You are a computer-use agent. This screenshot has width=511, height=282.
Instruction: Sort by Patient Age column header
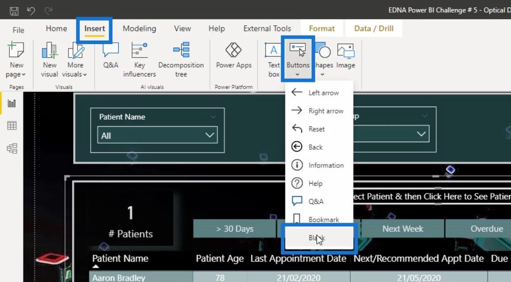point(220,259)
